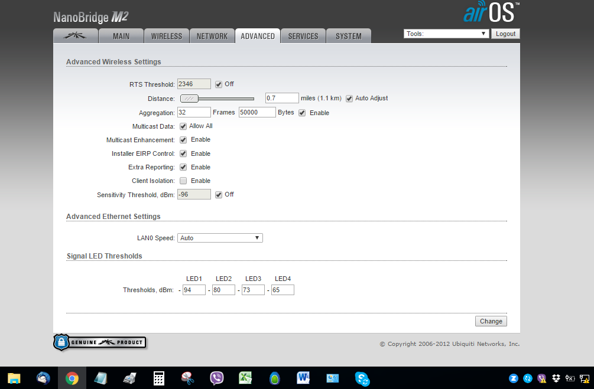The width and height of the screenshot is (594, 389).
Task: Click the Advanced Ethernet Settings heading
Action: (113, 217)
